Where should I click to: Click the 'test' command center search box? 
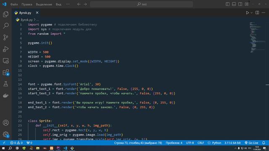coord(142,4)
